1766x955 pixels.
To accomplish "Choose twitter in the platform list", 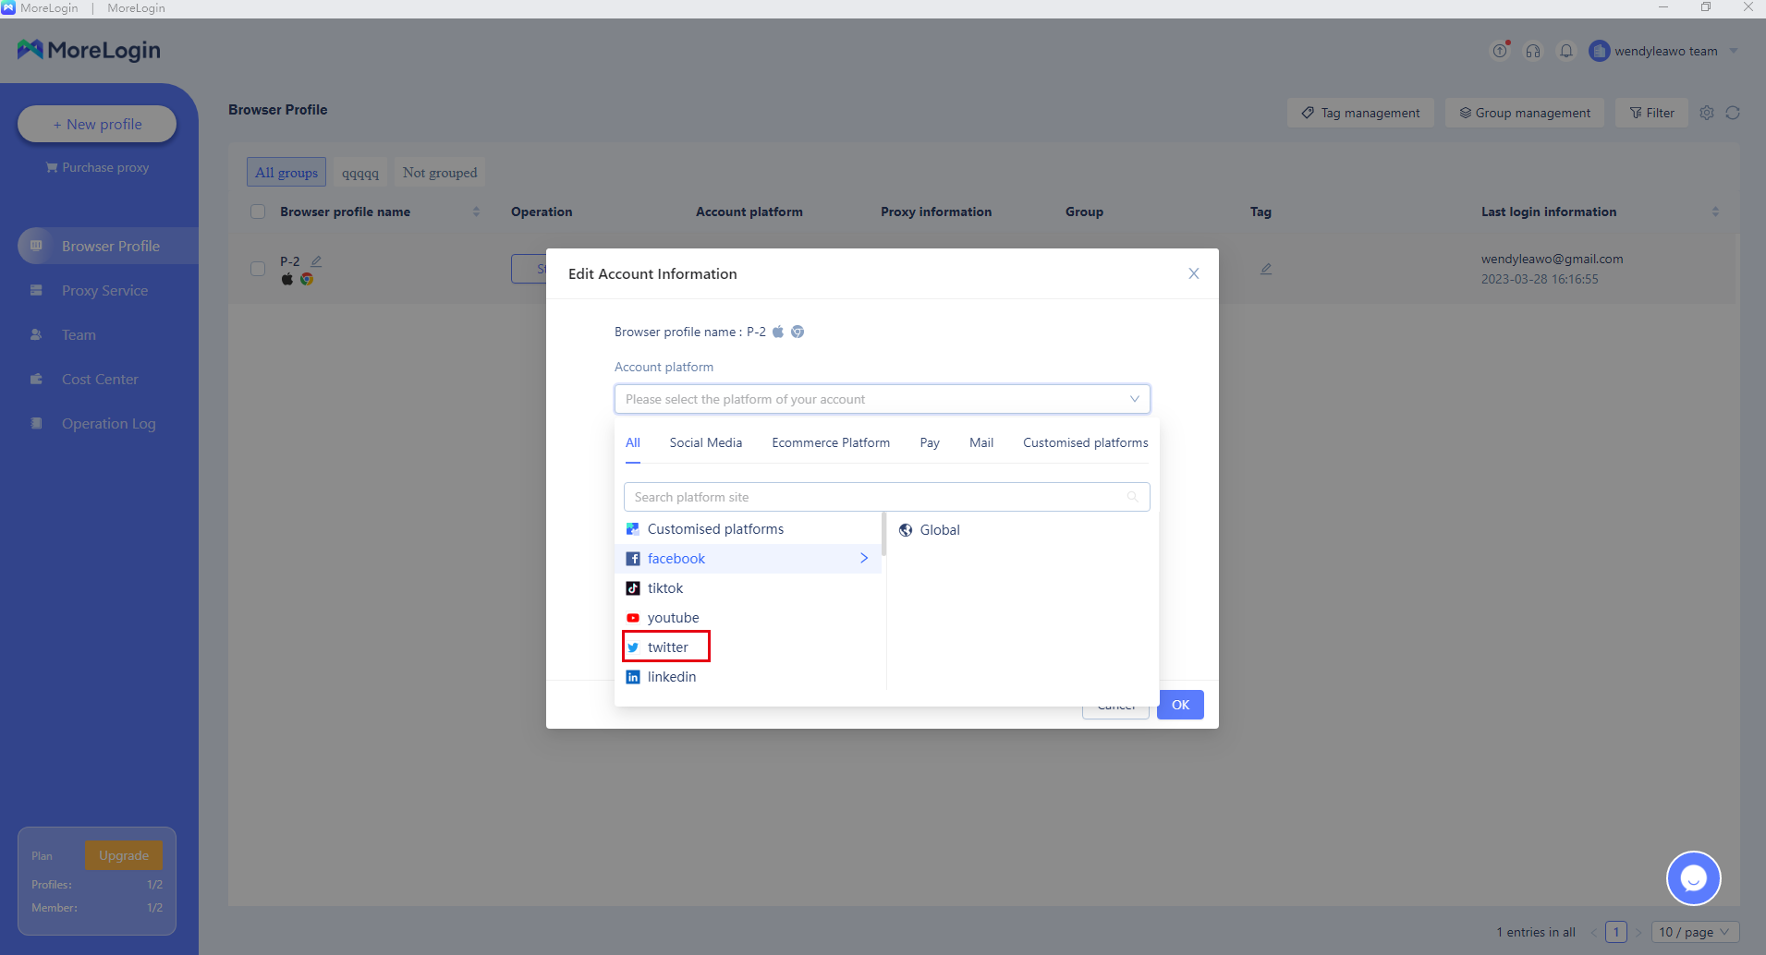I will point(749,647).
